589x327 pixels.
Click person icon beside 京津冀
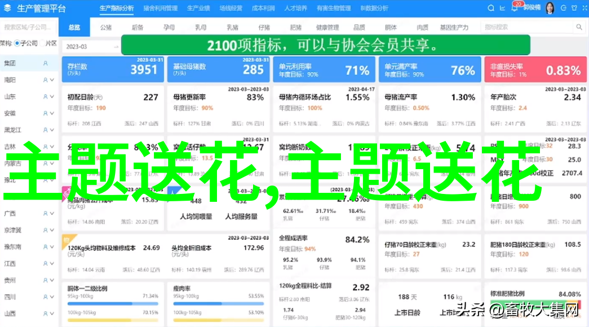pyautogui.click(x=46, y=230)
